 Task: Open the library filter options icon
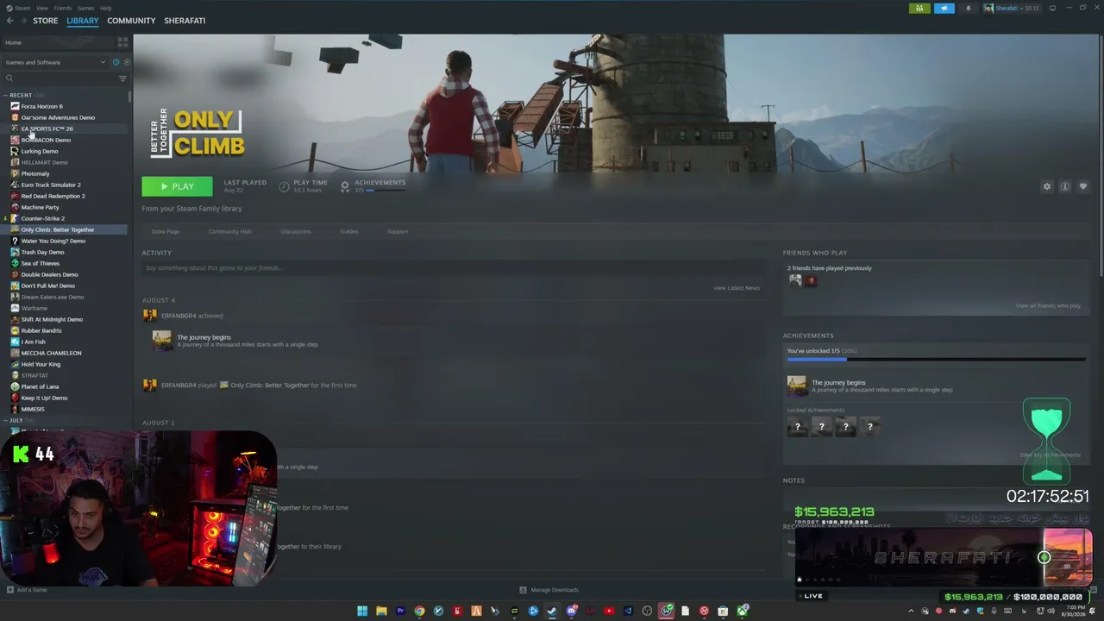(122, 78)
